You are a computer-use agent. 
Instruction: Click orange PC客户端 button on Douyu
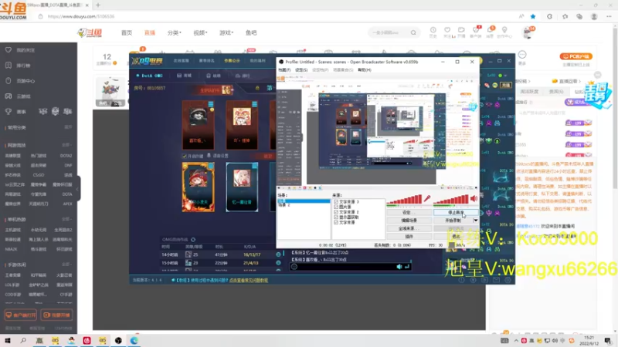576,56
